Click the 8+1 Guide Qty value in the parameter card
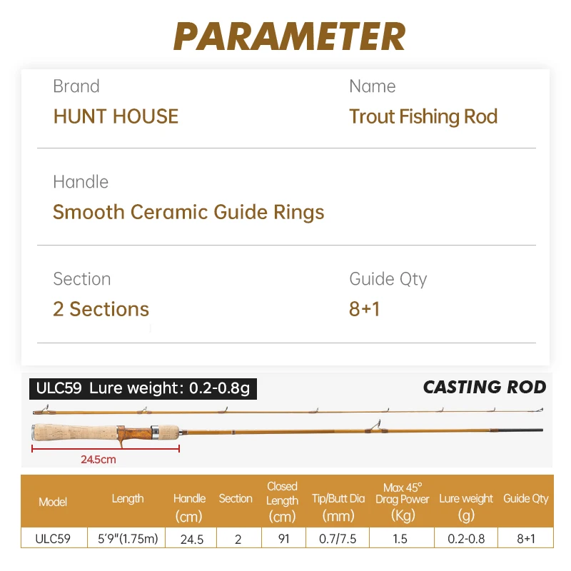Image resolution: width=571 pixels, height=571 pixels. [x=365, y=309]
